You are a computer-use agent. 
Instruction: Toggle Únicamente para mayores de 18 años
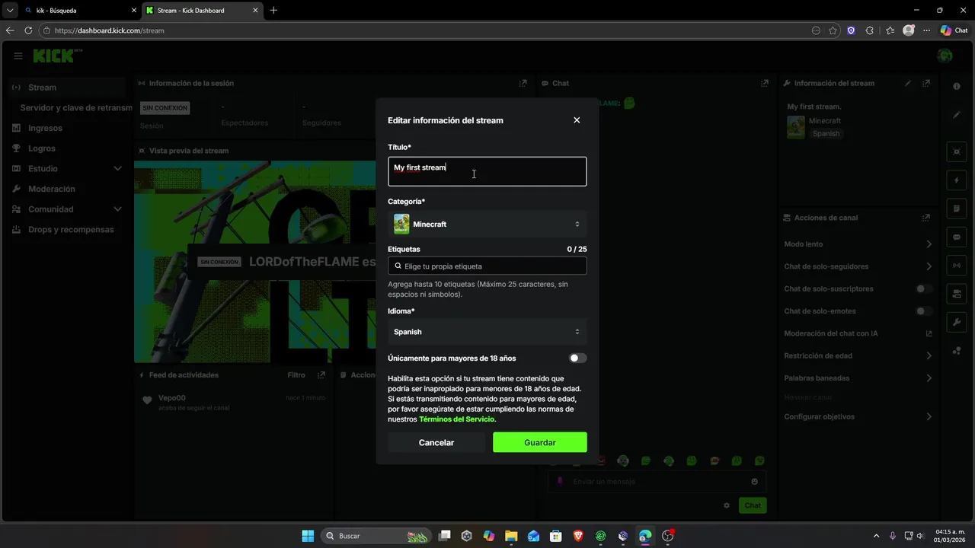577,358
